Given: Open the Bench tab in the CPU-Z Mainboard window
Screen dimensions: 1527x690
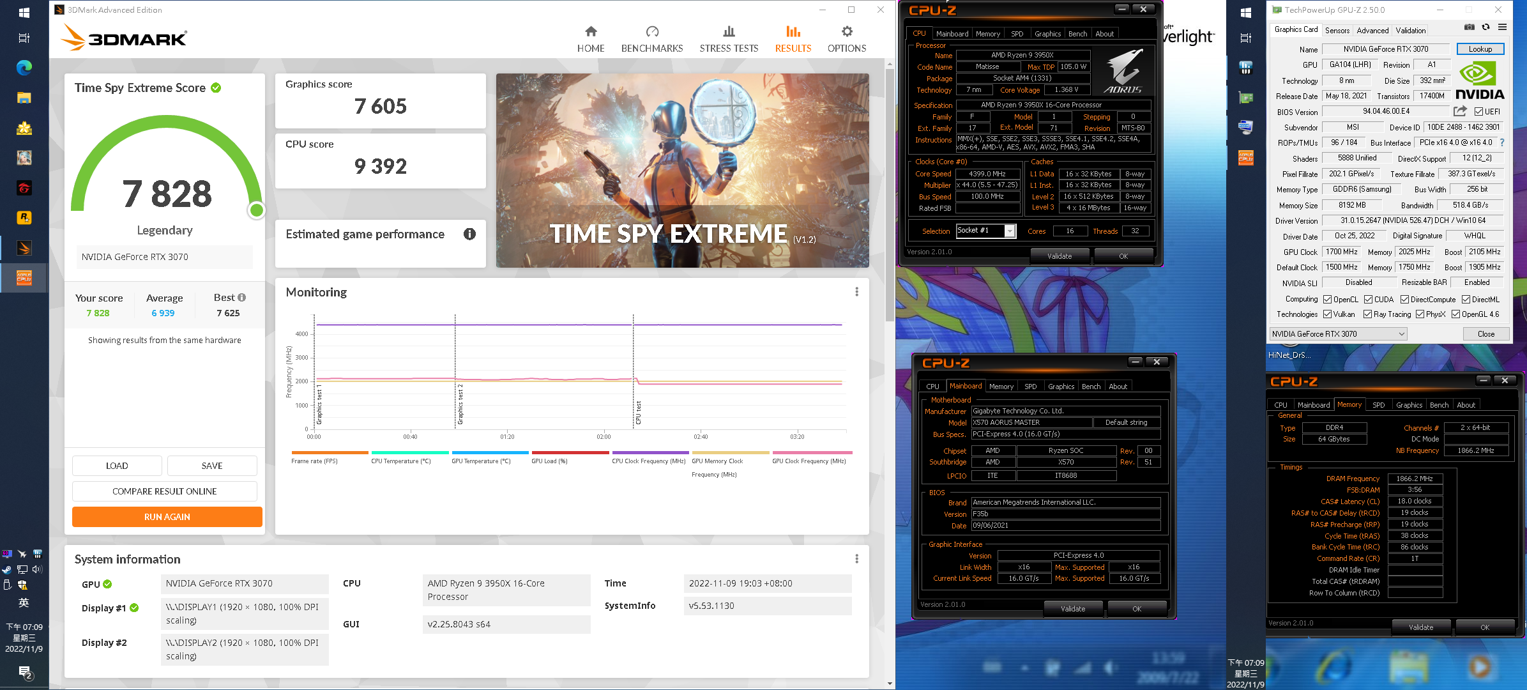Looking at the screenshot, I should click(x=1091, y=387).
